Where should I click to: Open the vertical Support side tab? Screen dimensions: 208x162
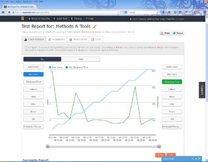[x=202, y=90]
